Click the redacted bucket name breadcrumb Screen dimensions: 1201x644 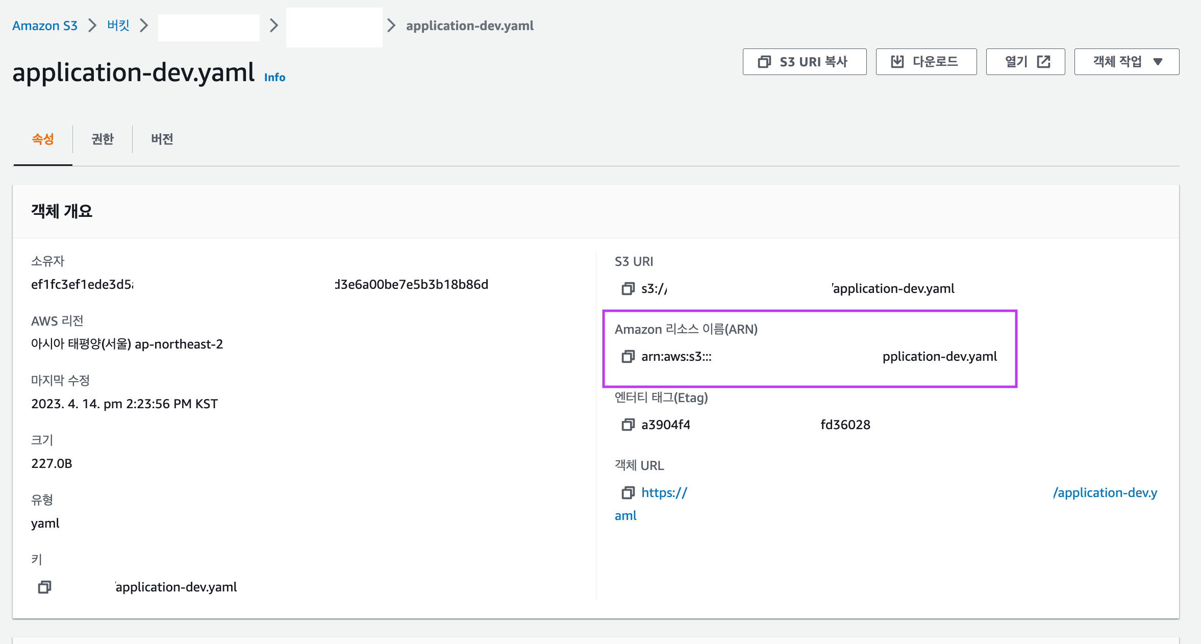point(209,28)
